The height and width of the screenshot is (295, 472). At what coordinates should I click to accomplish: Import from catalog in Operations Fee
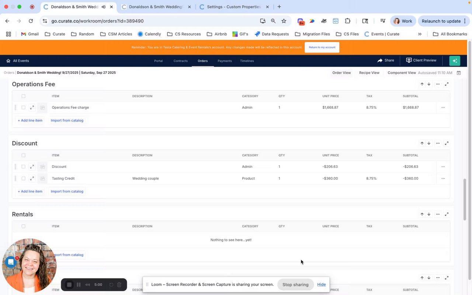[67, 120]
